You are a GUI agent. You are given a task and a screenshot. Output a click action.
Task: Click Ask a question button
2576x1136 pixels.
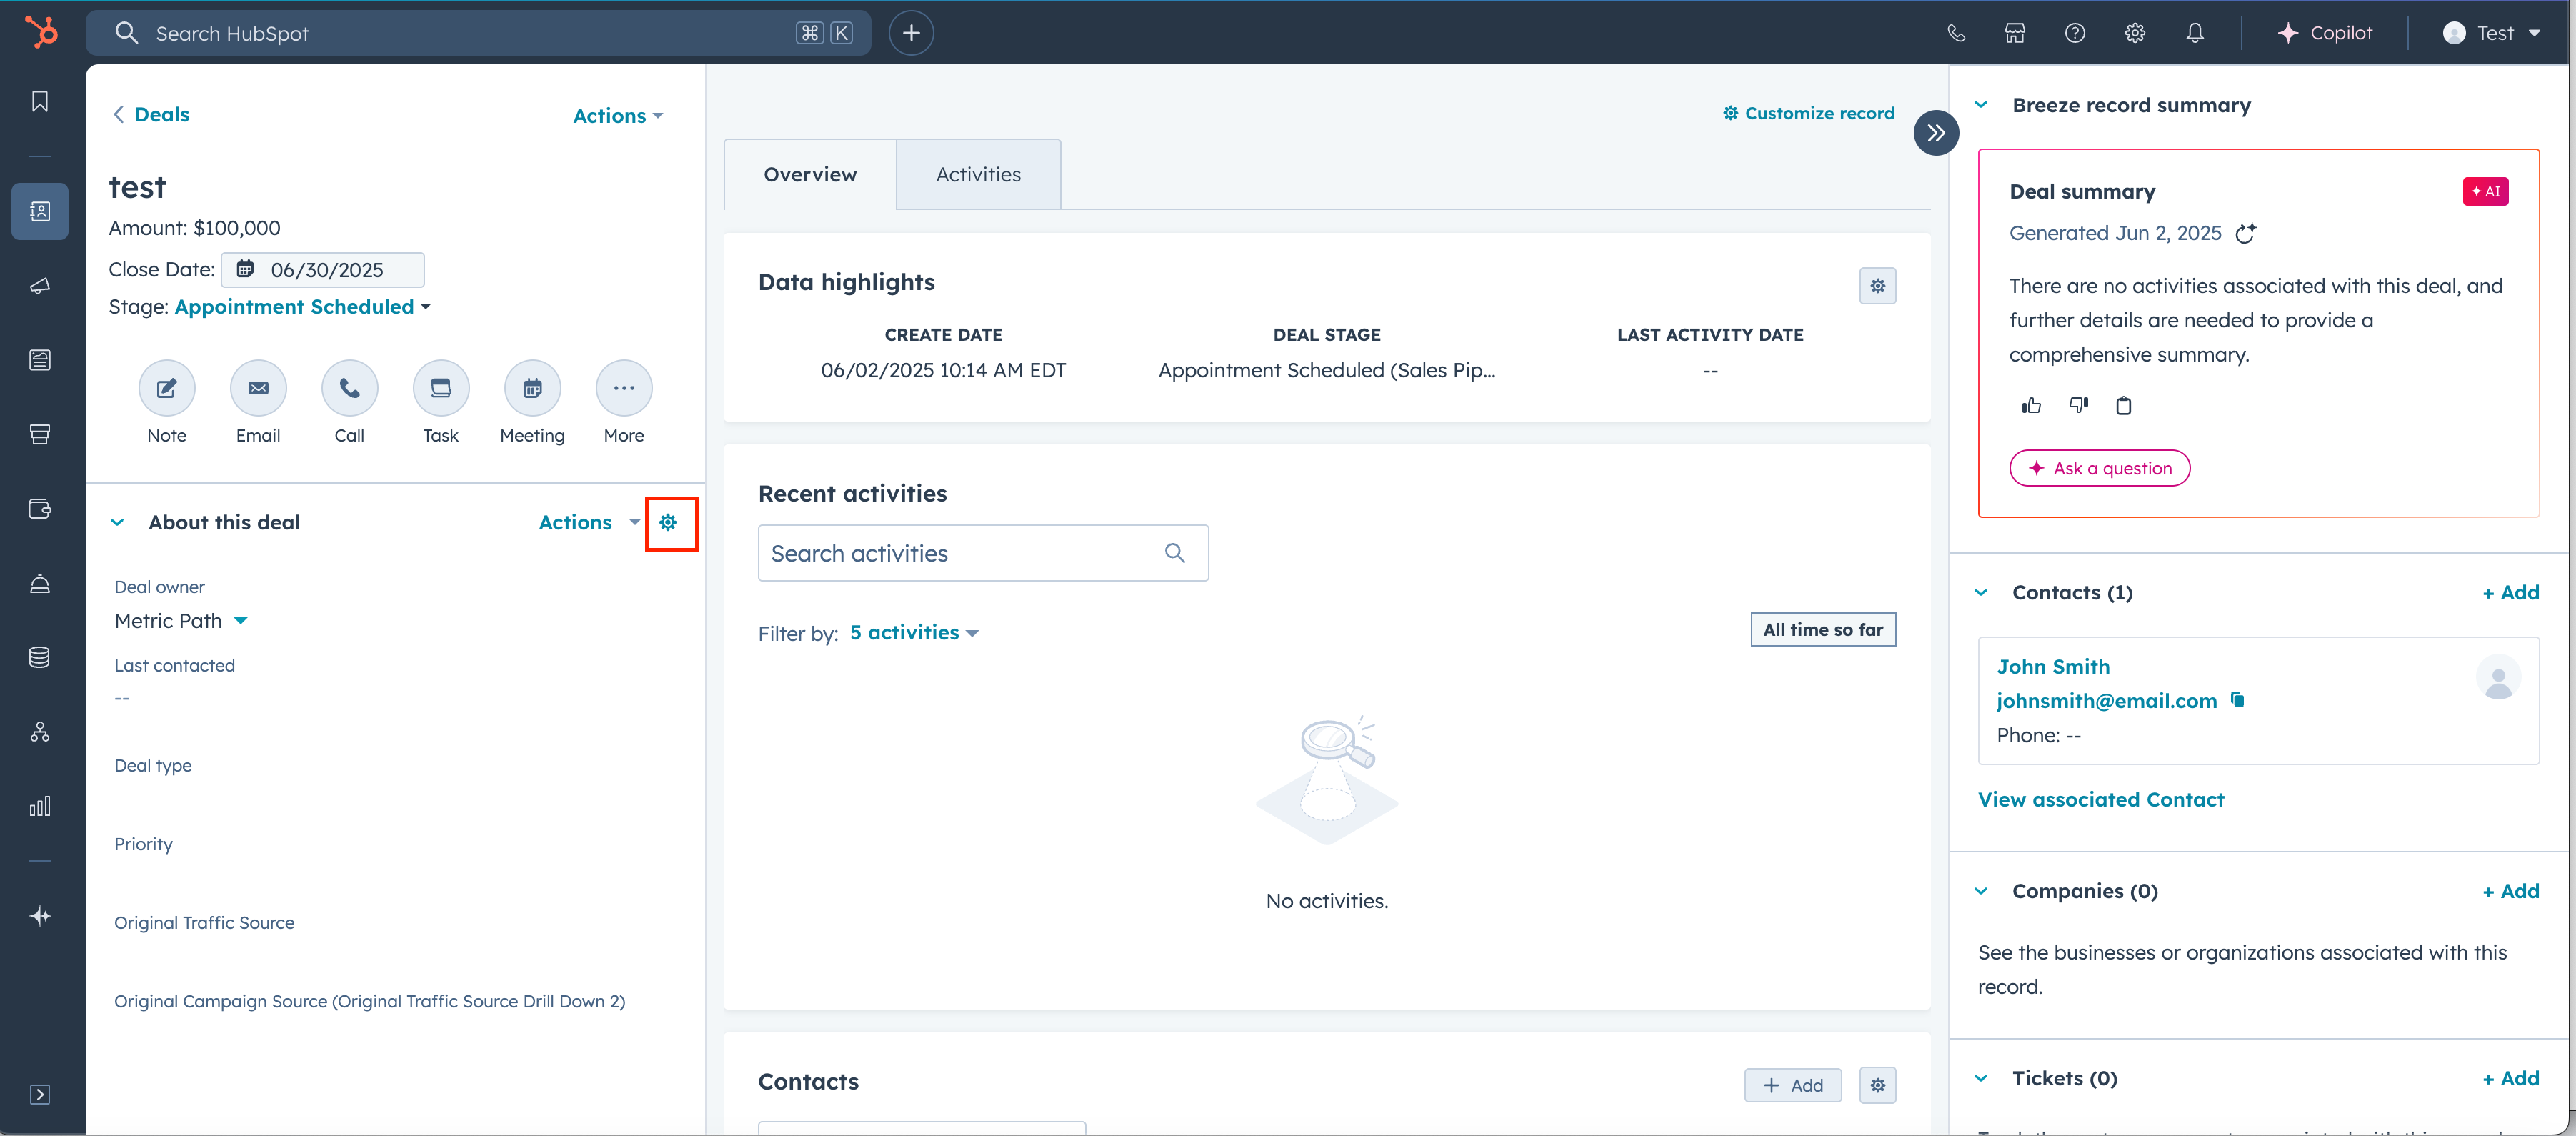pyautogui.click(x=2100, y=468)
